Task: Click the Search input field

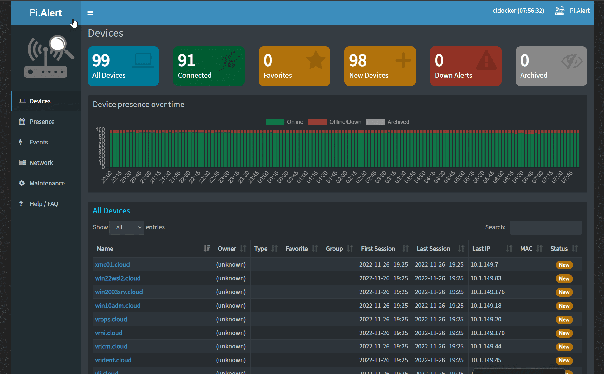Action: [x=545, y=227]
